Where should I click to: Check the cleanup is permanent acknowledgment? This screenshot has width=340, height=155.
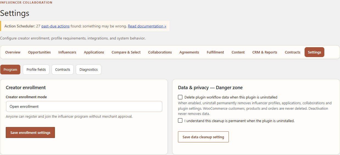[x=180, y=120]
